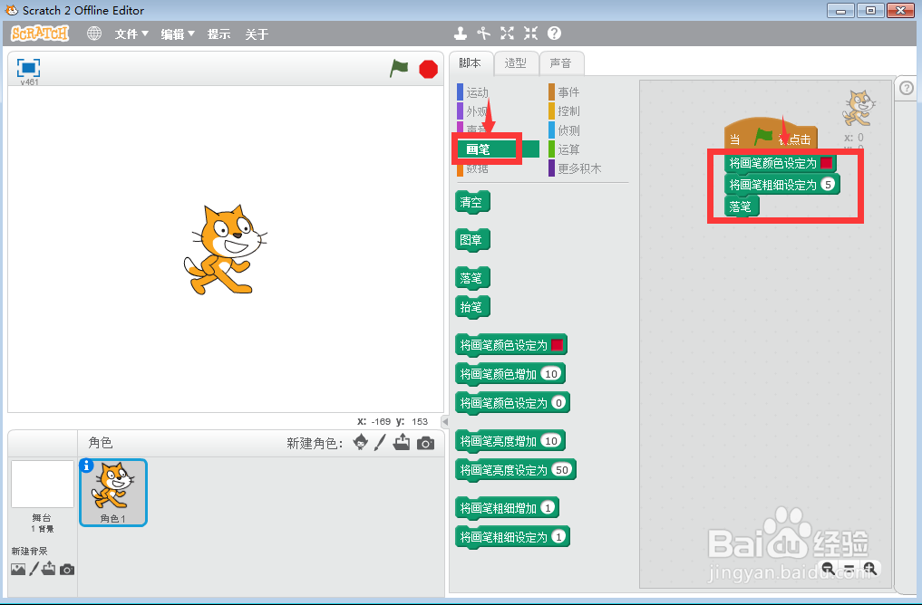
Task: Select the Shrink sprite tool
Action: (530, 34)
